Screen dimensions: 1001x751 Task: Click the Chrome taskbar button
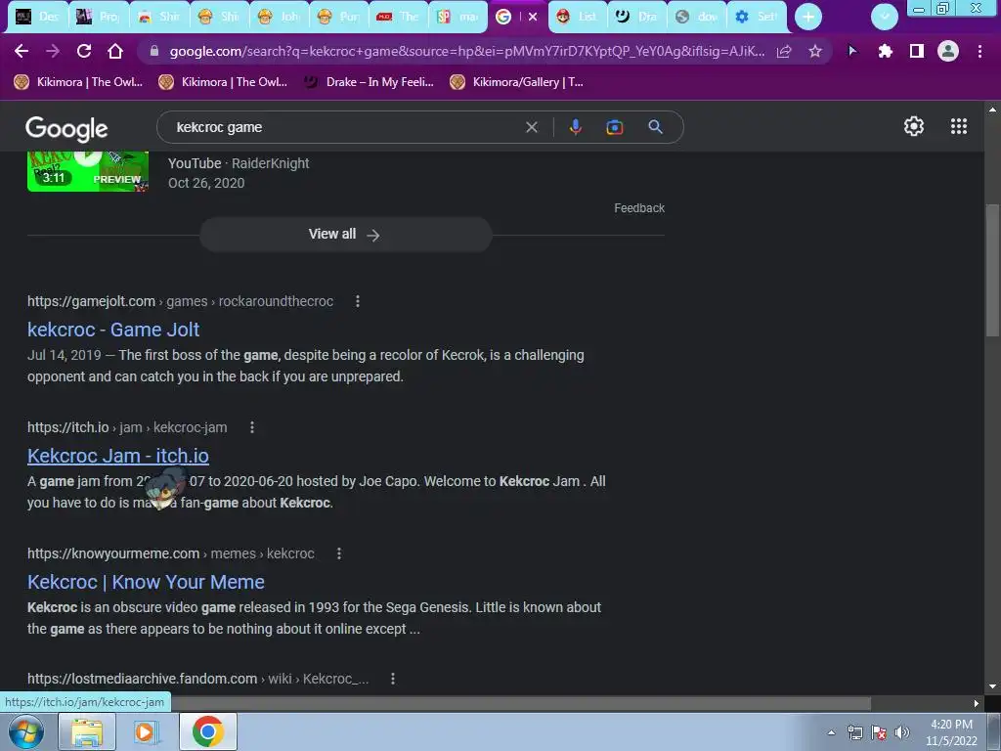pyautogui.click(x=208, y=731)
